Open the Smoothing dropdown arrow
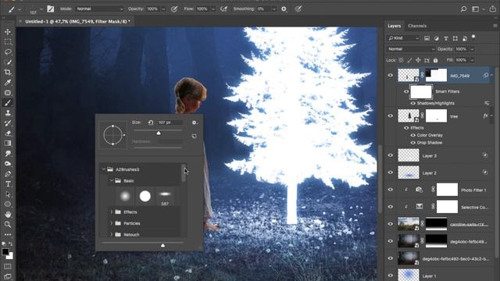This screenshot has width=500, height=281. coord(273,9)
